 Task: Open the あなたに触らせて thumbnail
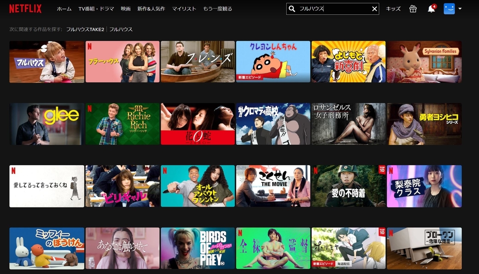point(122,248)
